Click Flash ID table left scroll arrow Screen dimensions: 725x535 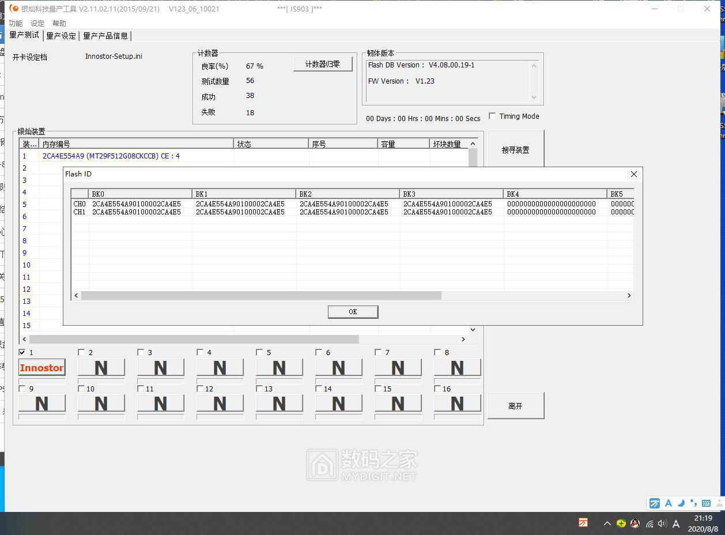76,295
